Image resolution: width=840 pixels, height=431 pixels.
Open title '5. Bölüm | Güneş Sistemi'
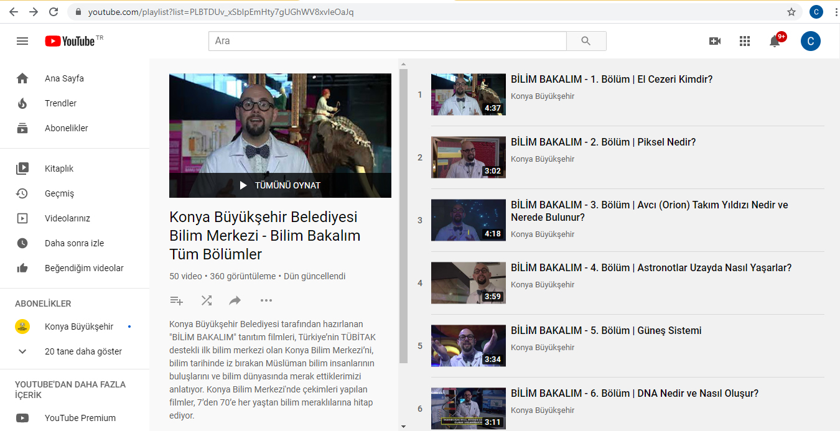(606, 331)
